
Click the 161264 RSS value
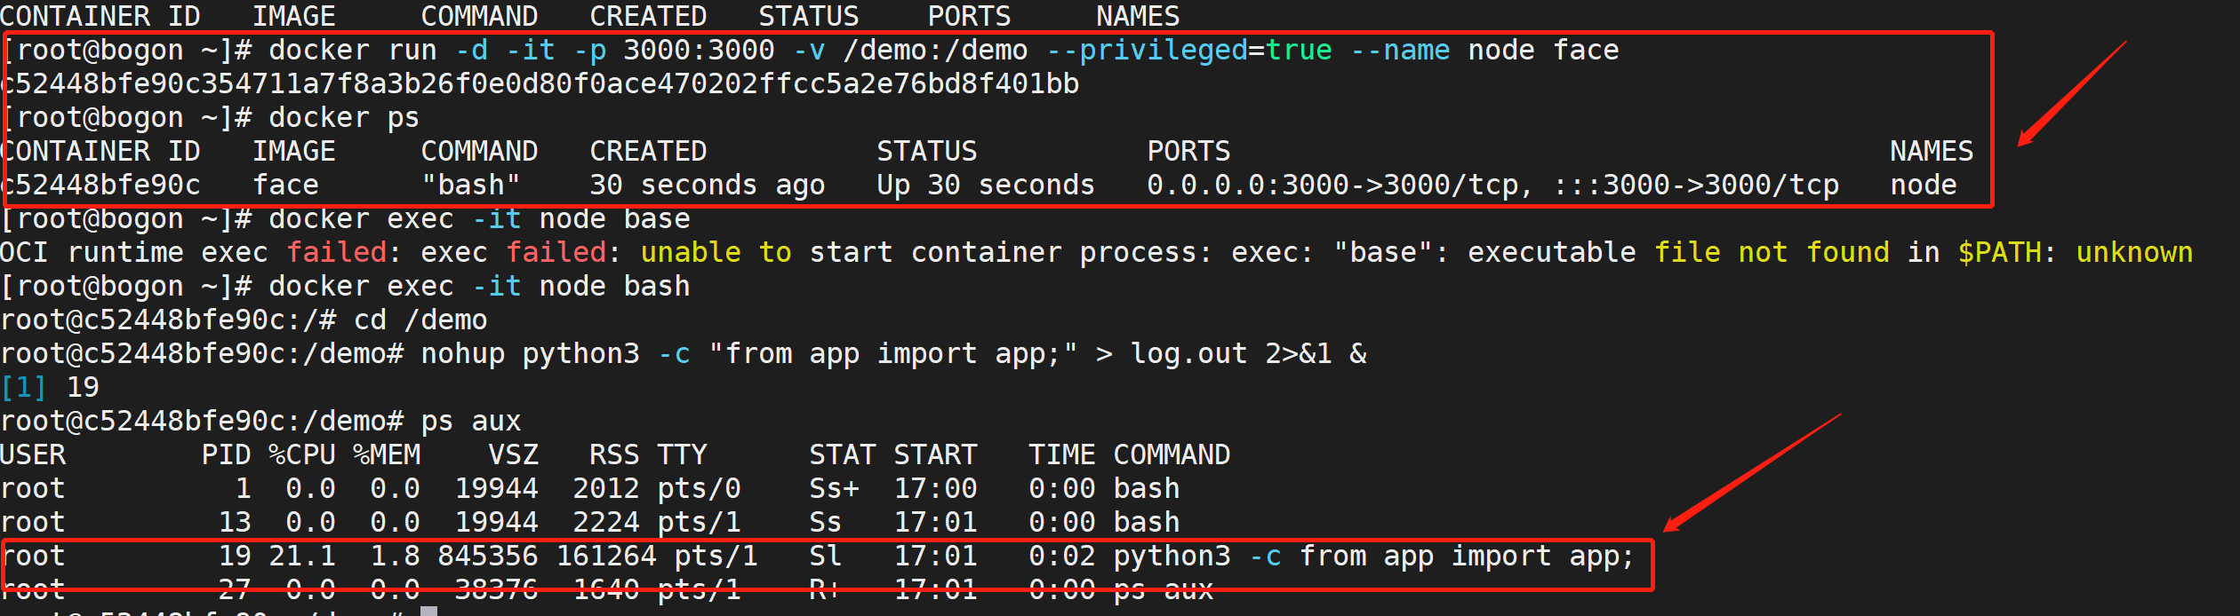click(x=605, y=557)
